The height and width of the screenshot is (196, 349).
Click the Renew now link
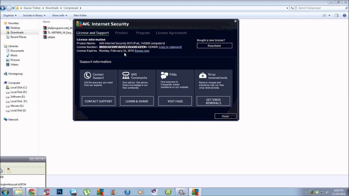[x=142, y=51]
